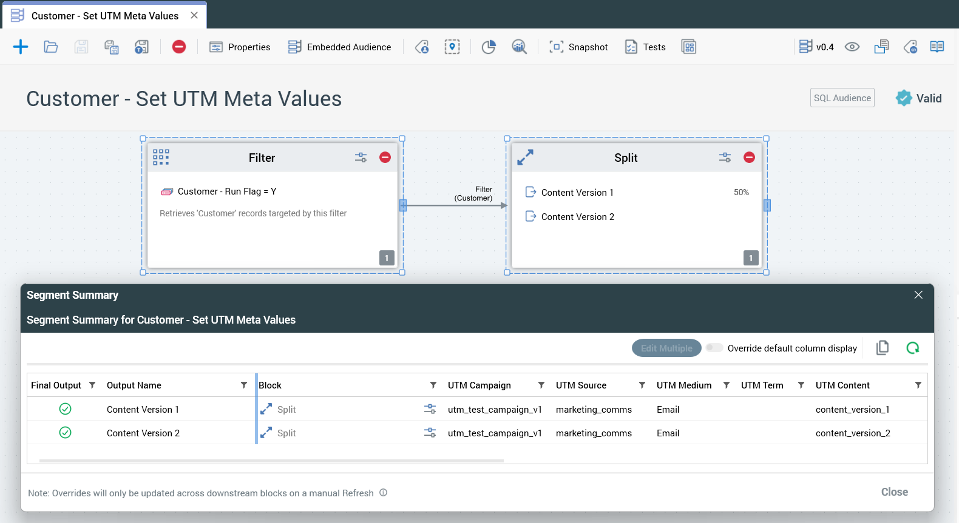Toggle Override default column display switch
The height and width of the screenshot is (523, 959).
point(714,348)
